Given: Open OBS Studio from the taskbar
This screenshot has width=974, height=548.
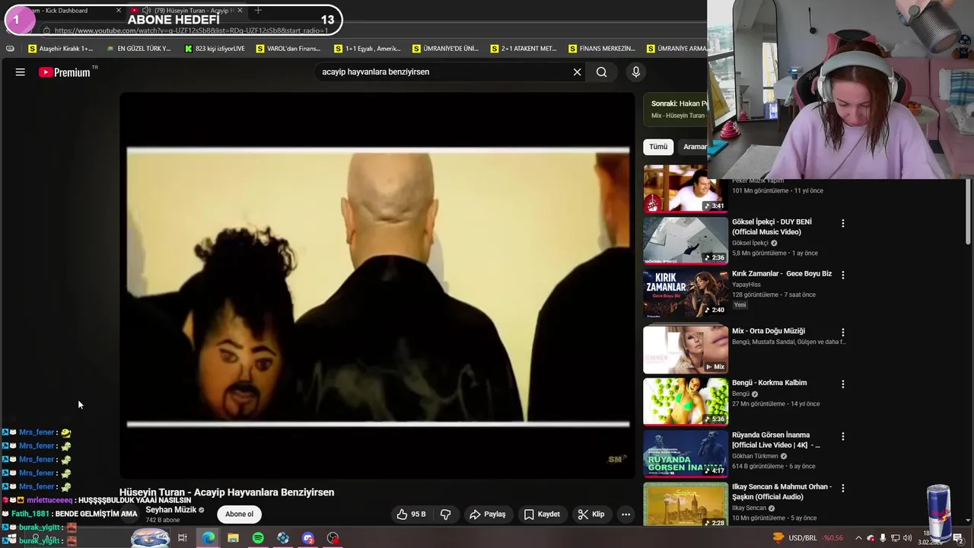Looking at the screenshot, I should click(333, 538).
